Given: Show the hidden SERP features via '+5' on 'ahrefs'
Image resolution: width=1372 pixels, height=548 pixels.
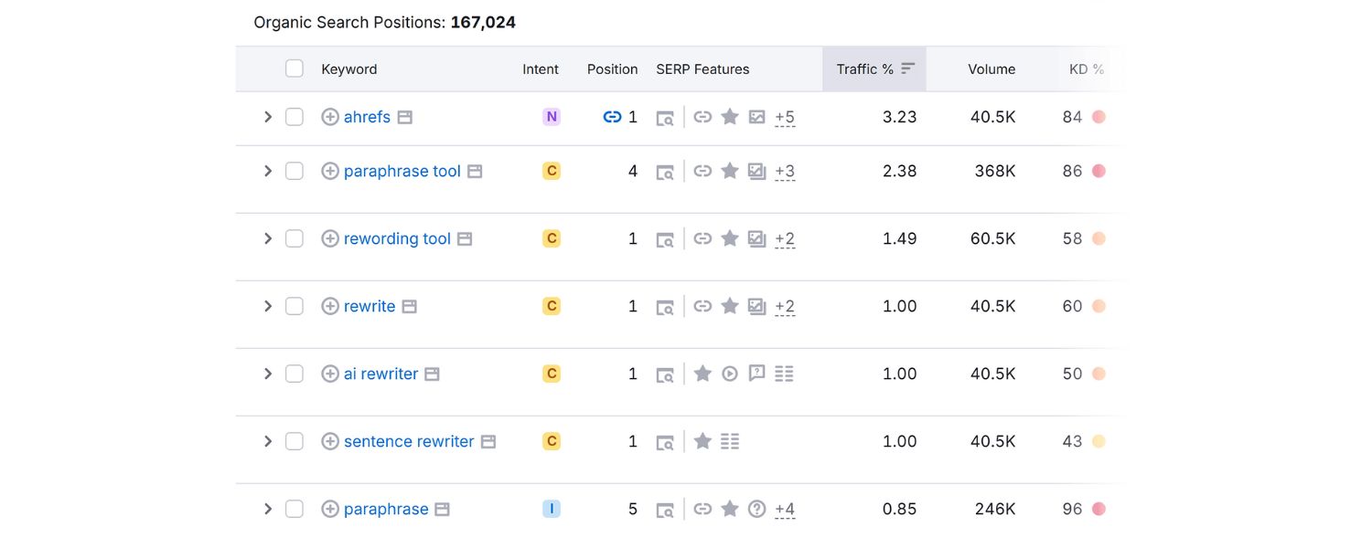Looking at the screenshot, I should point(785,117).
